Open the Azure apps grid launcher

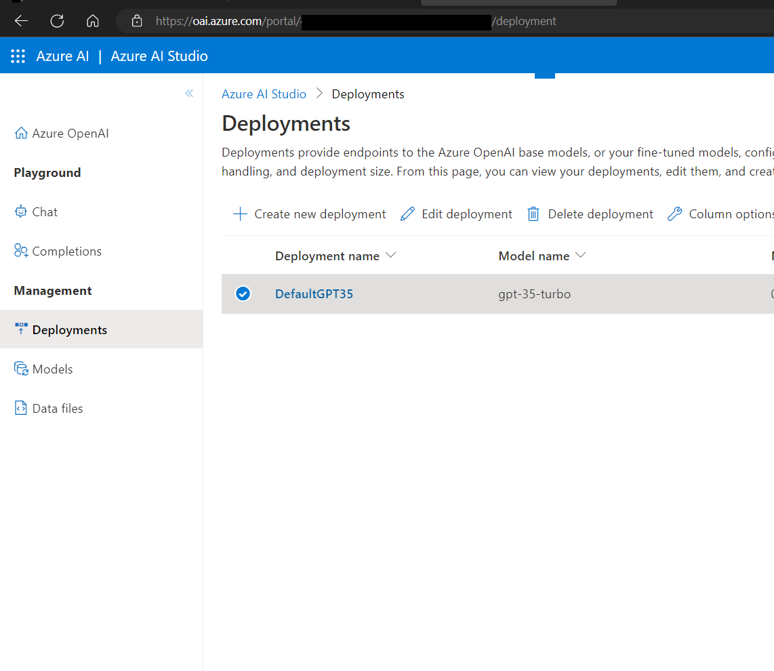tap(18, 56)
